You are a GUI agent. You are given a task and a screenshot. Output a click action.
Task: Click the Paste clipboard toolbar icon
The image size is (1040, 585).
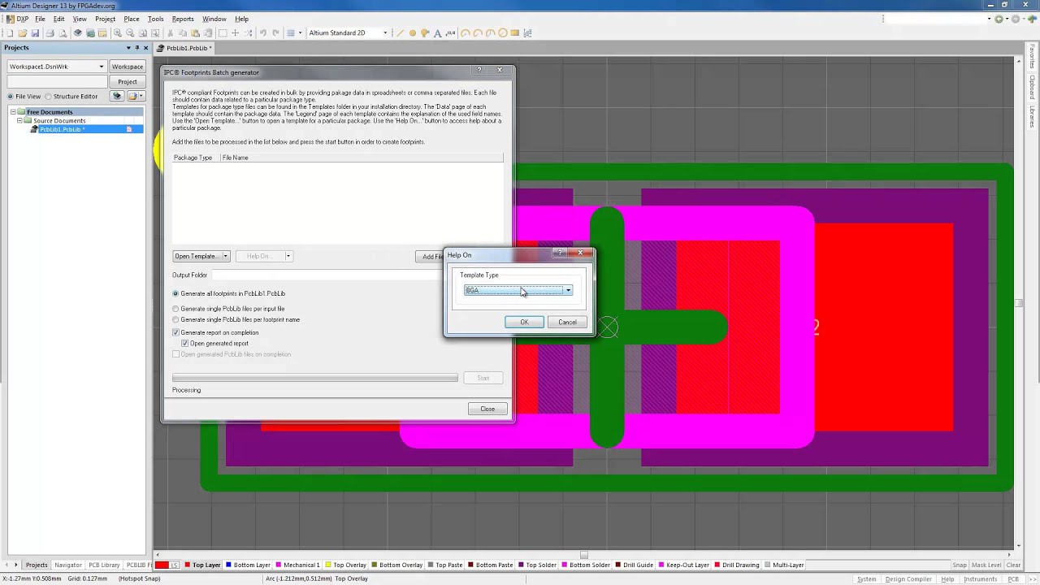coord(195,33)
